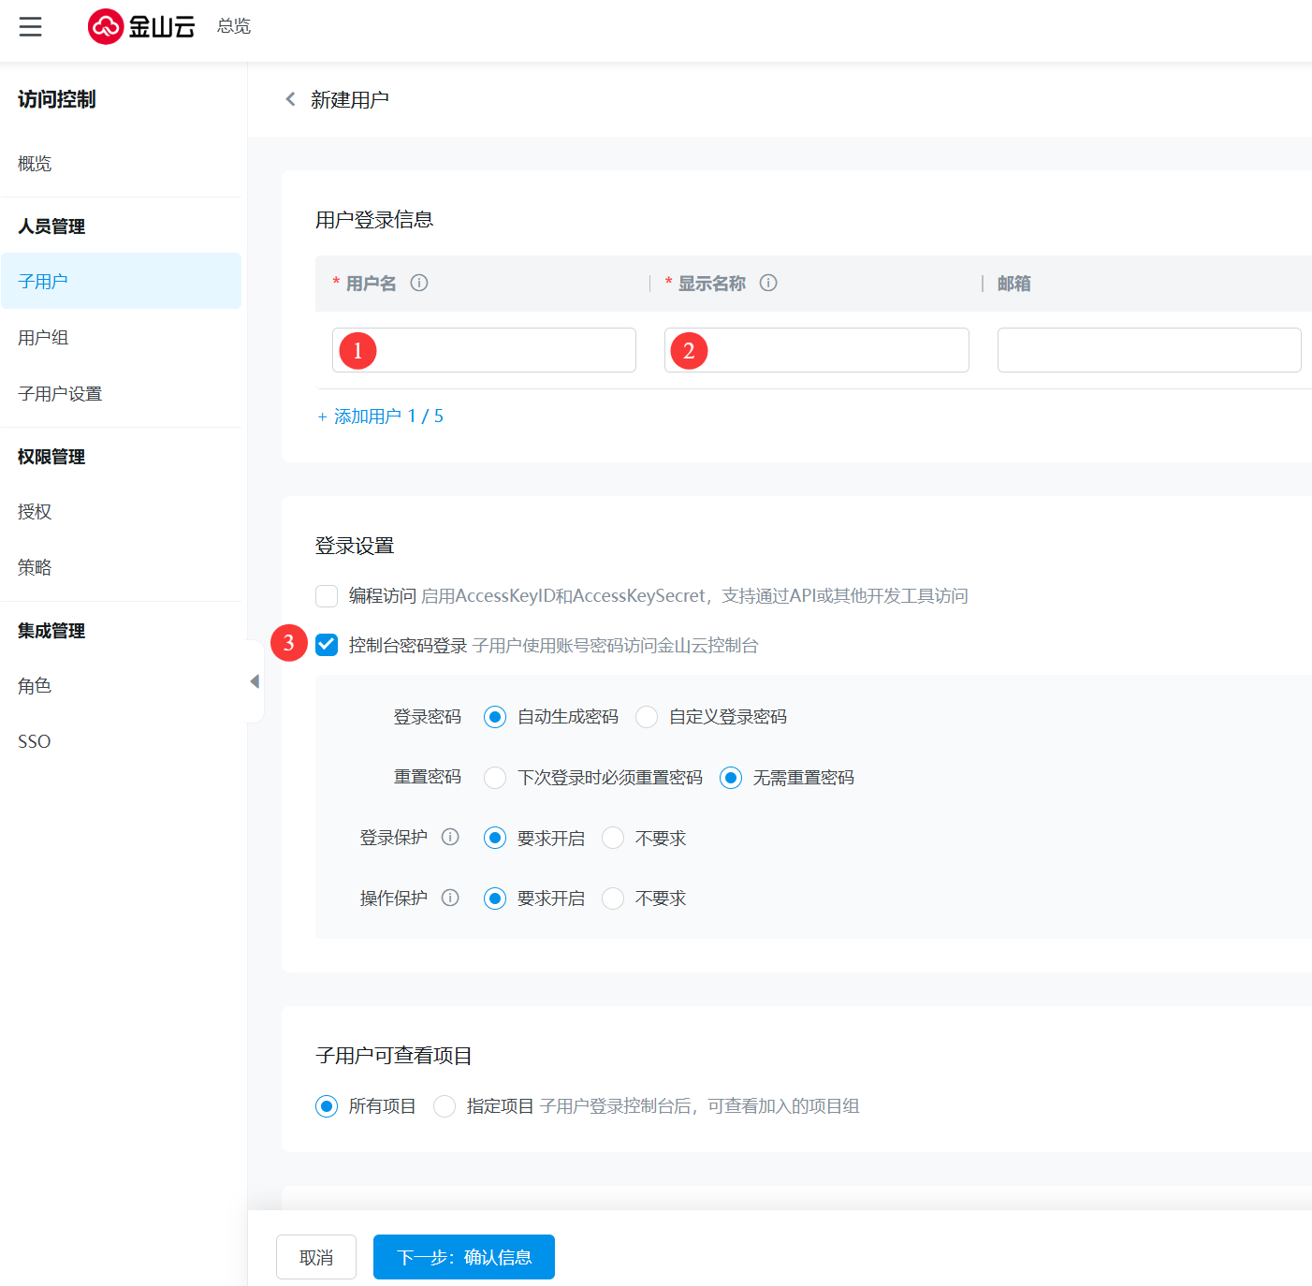Viewport: 1312px width, 1286px height.
Task: Open the hamburger navigation menu
Action: point(31,26)
